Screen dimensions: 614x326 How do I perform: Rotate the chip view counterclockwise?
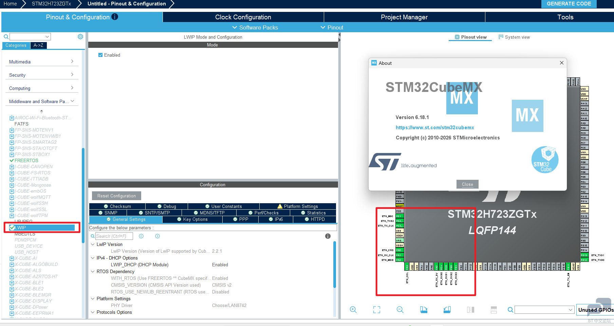coord(447,310)
